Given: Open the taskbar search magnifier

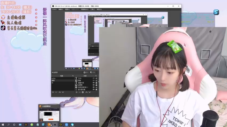Looking at the screenshot, I should click(x=9, y=125).
